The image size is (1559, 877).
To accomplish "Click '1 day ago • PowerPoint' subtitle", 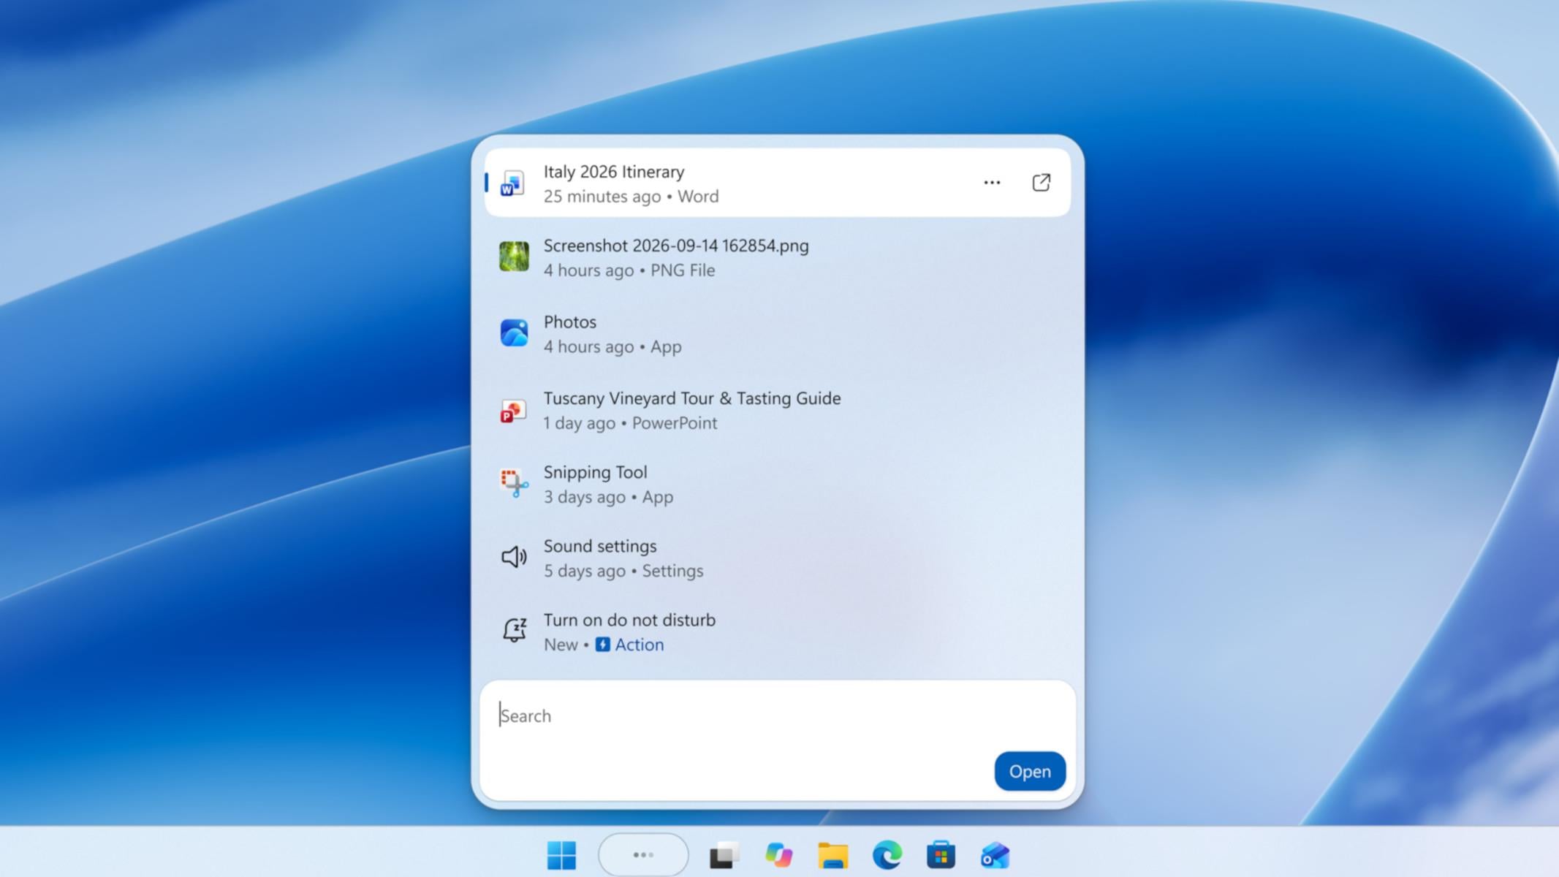I will point(630,423).
